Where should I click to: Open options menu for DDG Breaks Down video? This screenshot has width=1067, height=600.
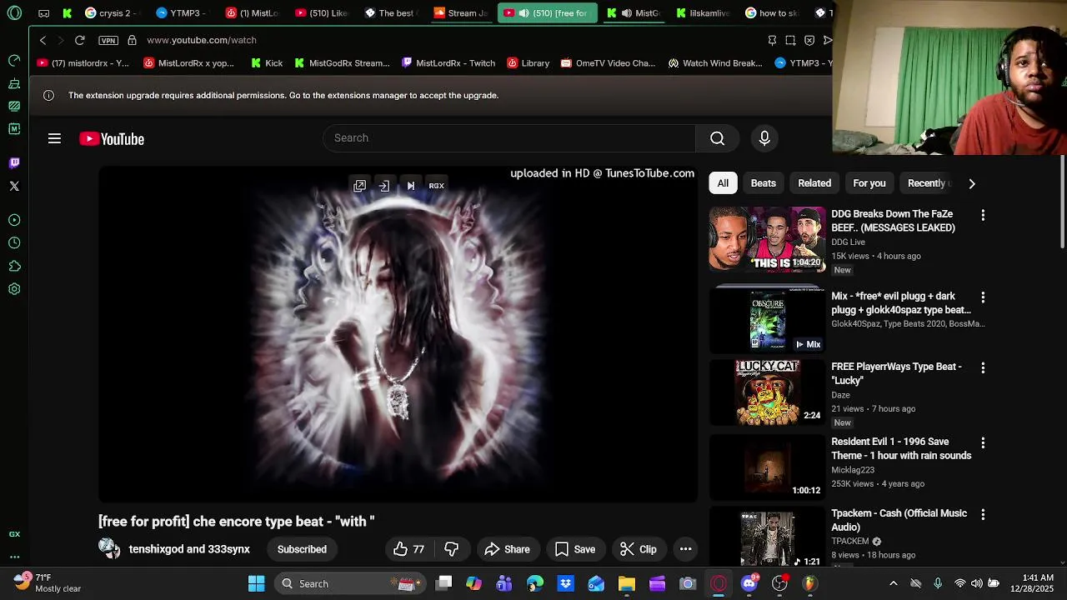click(x=983, y=215)
